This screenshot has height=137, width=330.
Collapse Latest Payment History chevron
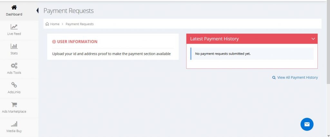pyautogui.click(x=313, y=39)
